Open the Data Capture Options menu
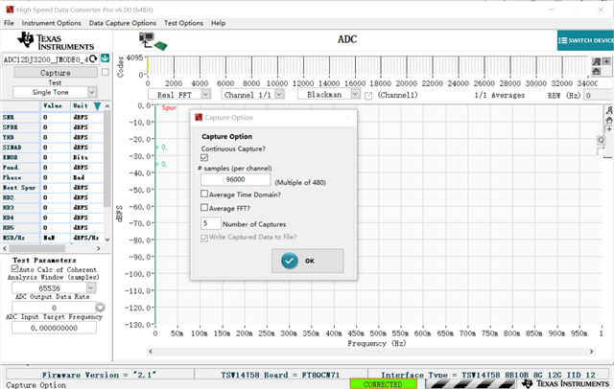Image resolution: width=614 pixels, height=389 pixels. pos(122,23)
